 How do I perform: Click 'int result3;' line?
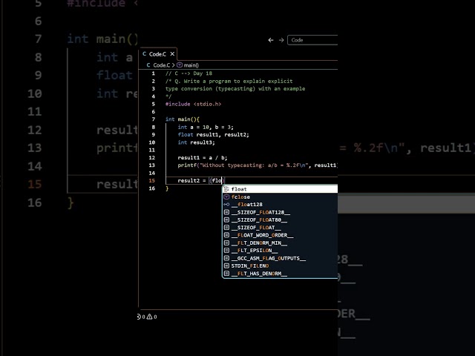click(196, 142)
